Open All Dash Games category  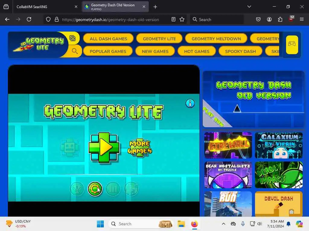point(108,39)
